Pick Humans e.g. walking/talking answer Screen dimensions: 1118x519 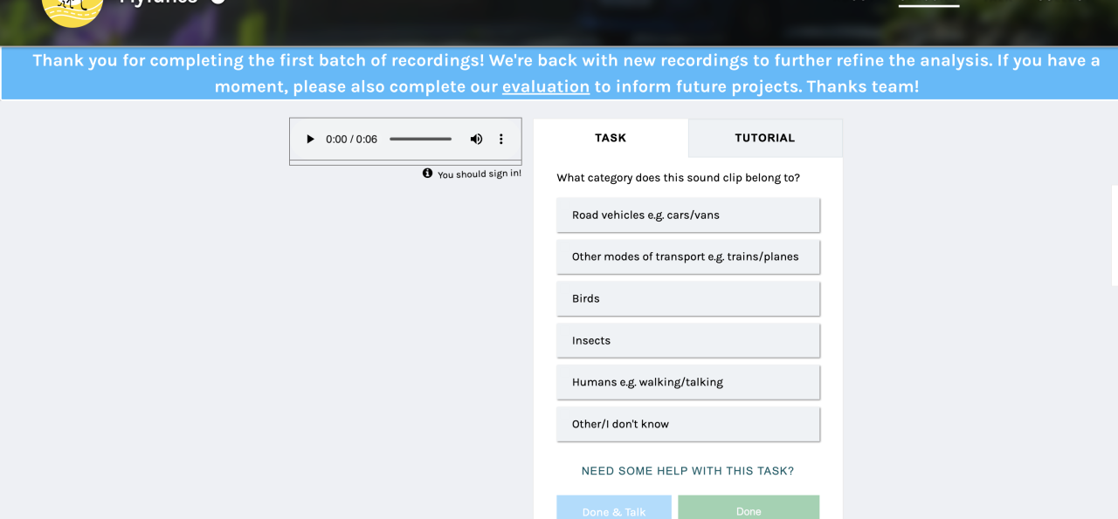pos(688,382)
